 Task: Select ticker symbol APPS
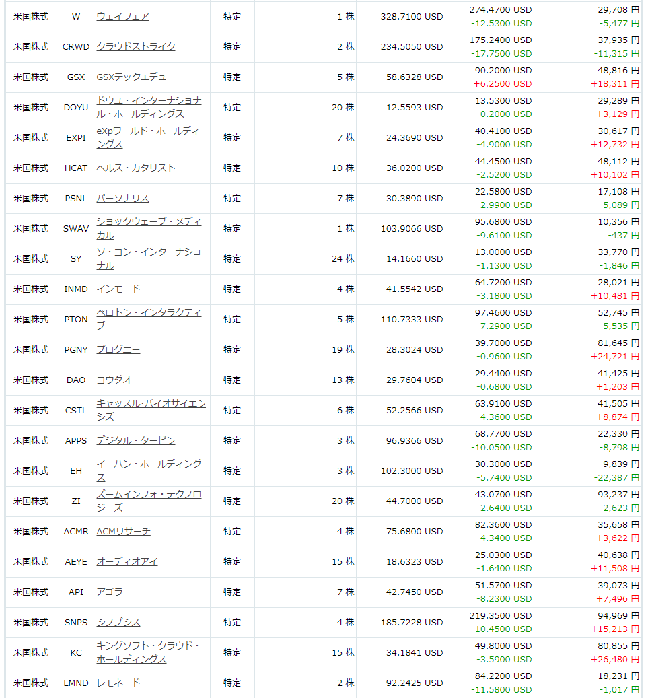pos(76,440)
